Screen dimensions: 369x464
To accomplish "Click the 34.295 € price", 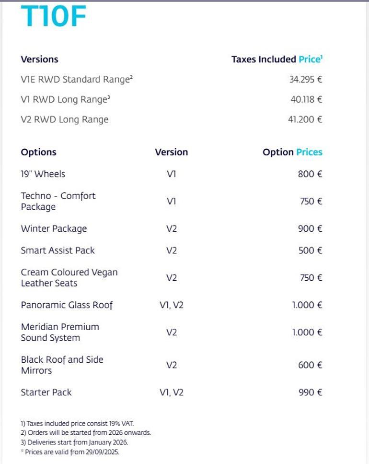I will 305,80.
